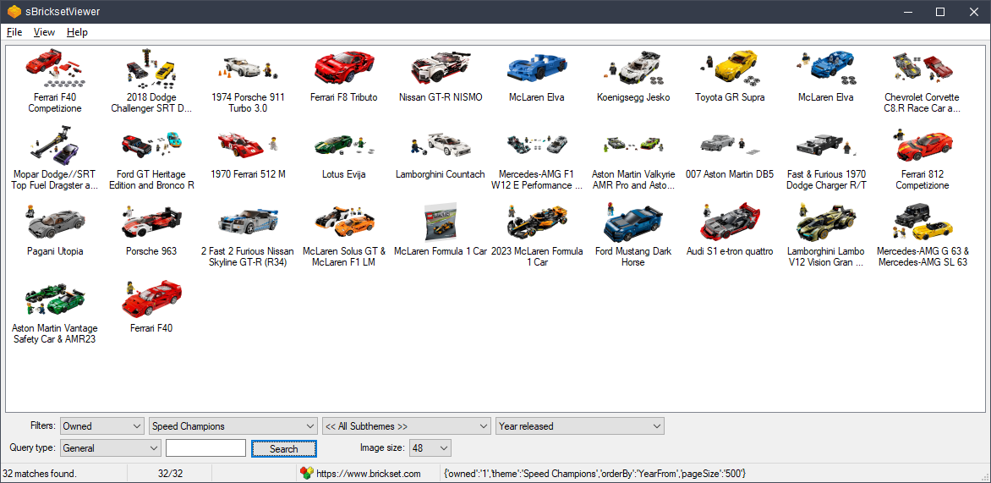Choose the Lotus Evija set image
991x483 pixels.
tap(343, 145)
